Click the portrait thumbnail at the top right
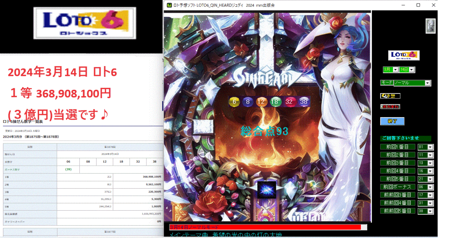 pyautogui.click(x=430, y=27)
